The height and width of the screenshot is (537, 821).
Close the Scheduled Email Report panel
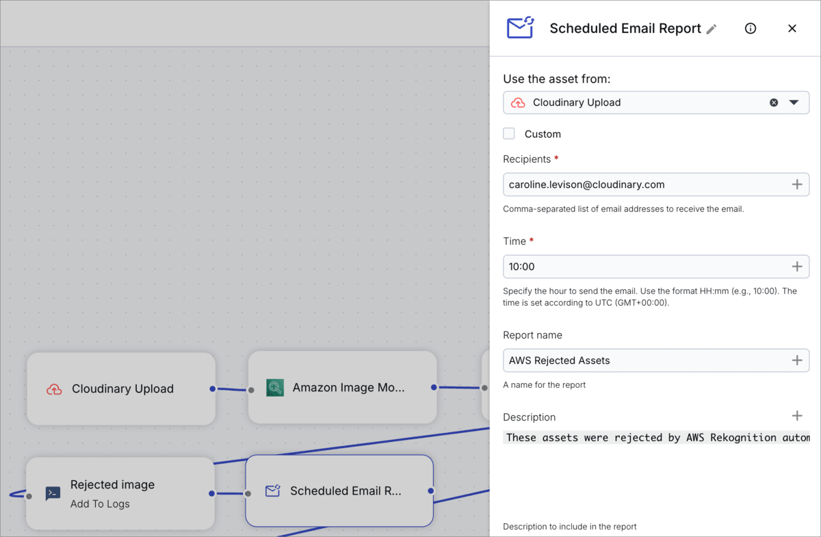click(x=792, y=29)
